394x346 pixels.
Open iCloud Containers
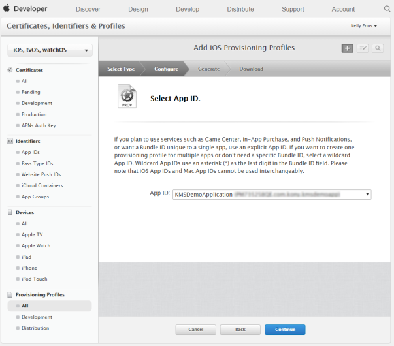42,185
